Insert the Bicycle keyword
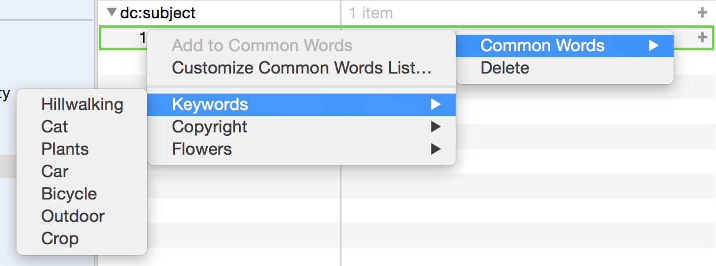 tap(82, 194)
